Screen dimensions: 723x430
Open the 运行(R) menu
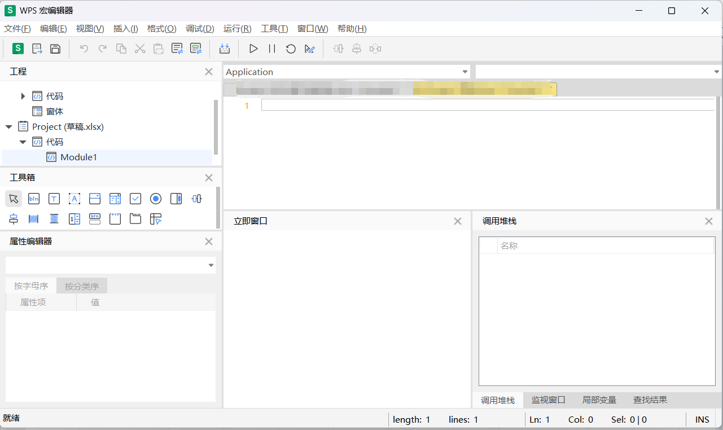tap(236, 29)
